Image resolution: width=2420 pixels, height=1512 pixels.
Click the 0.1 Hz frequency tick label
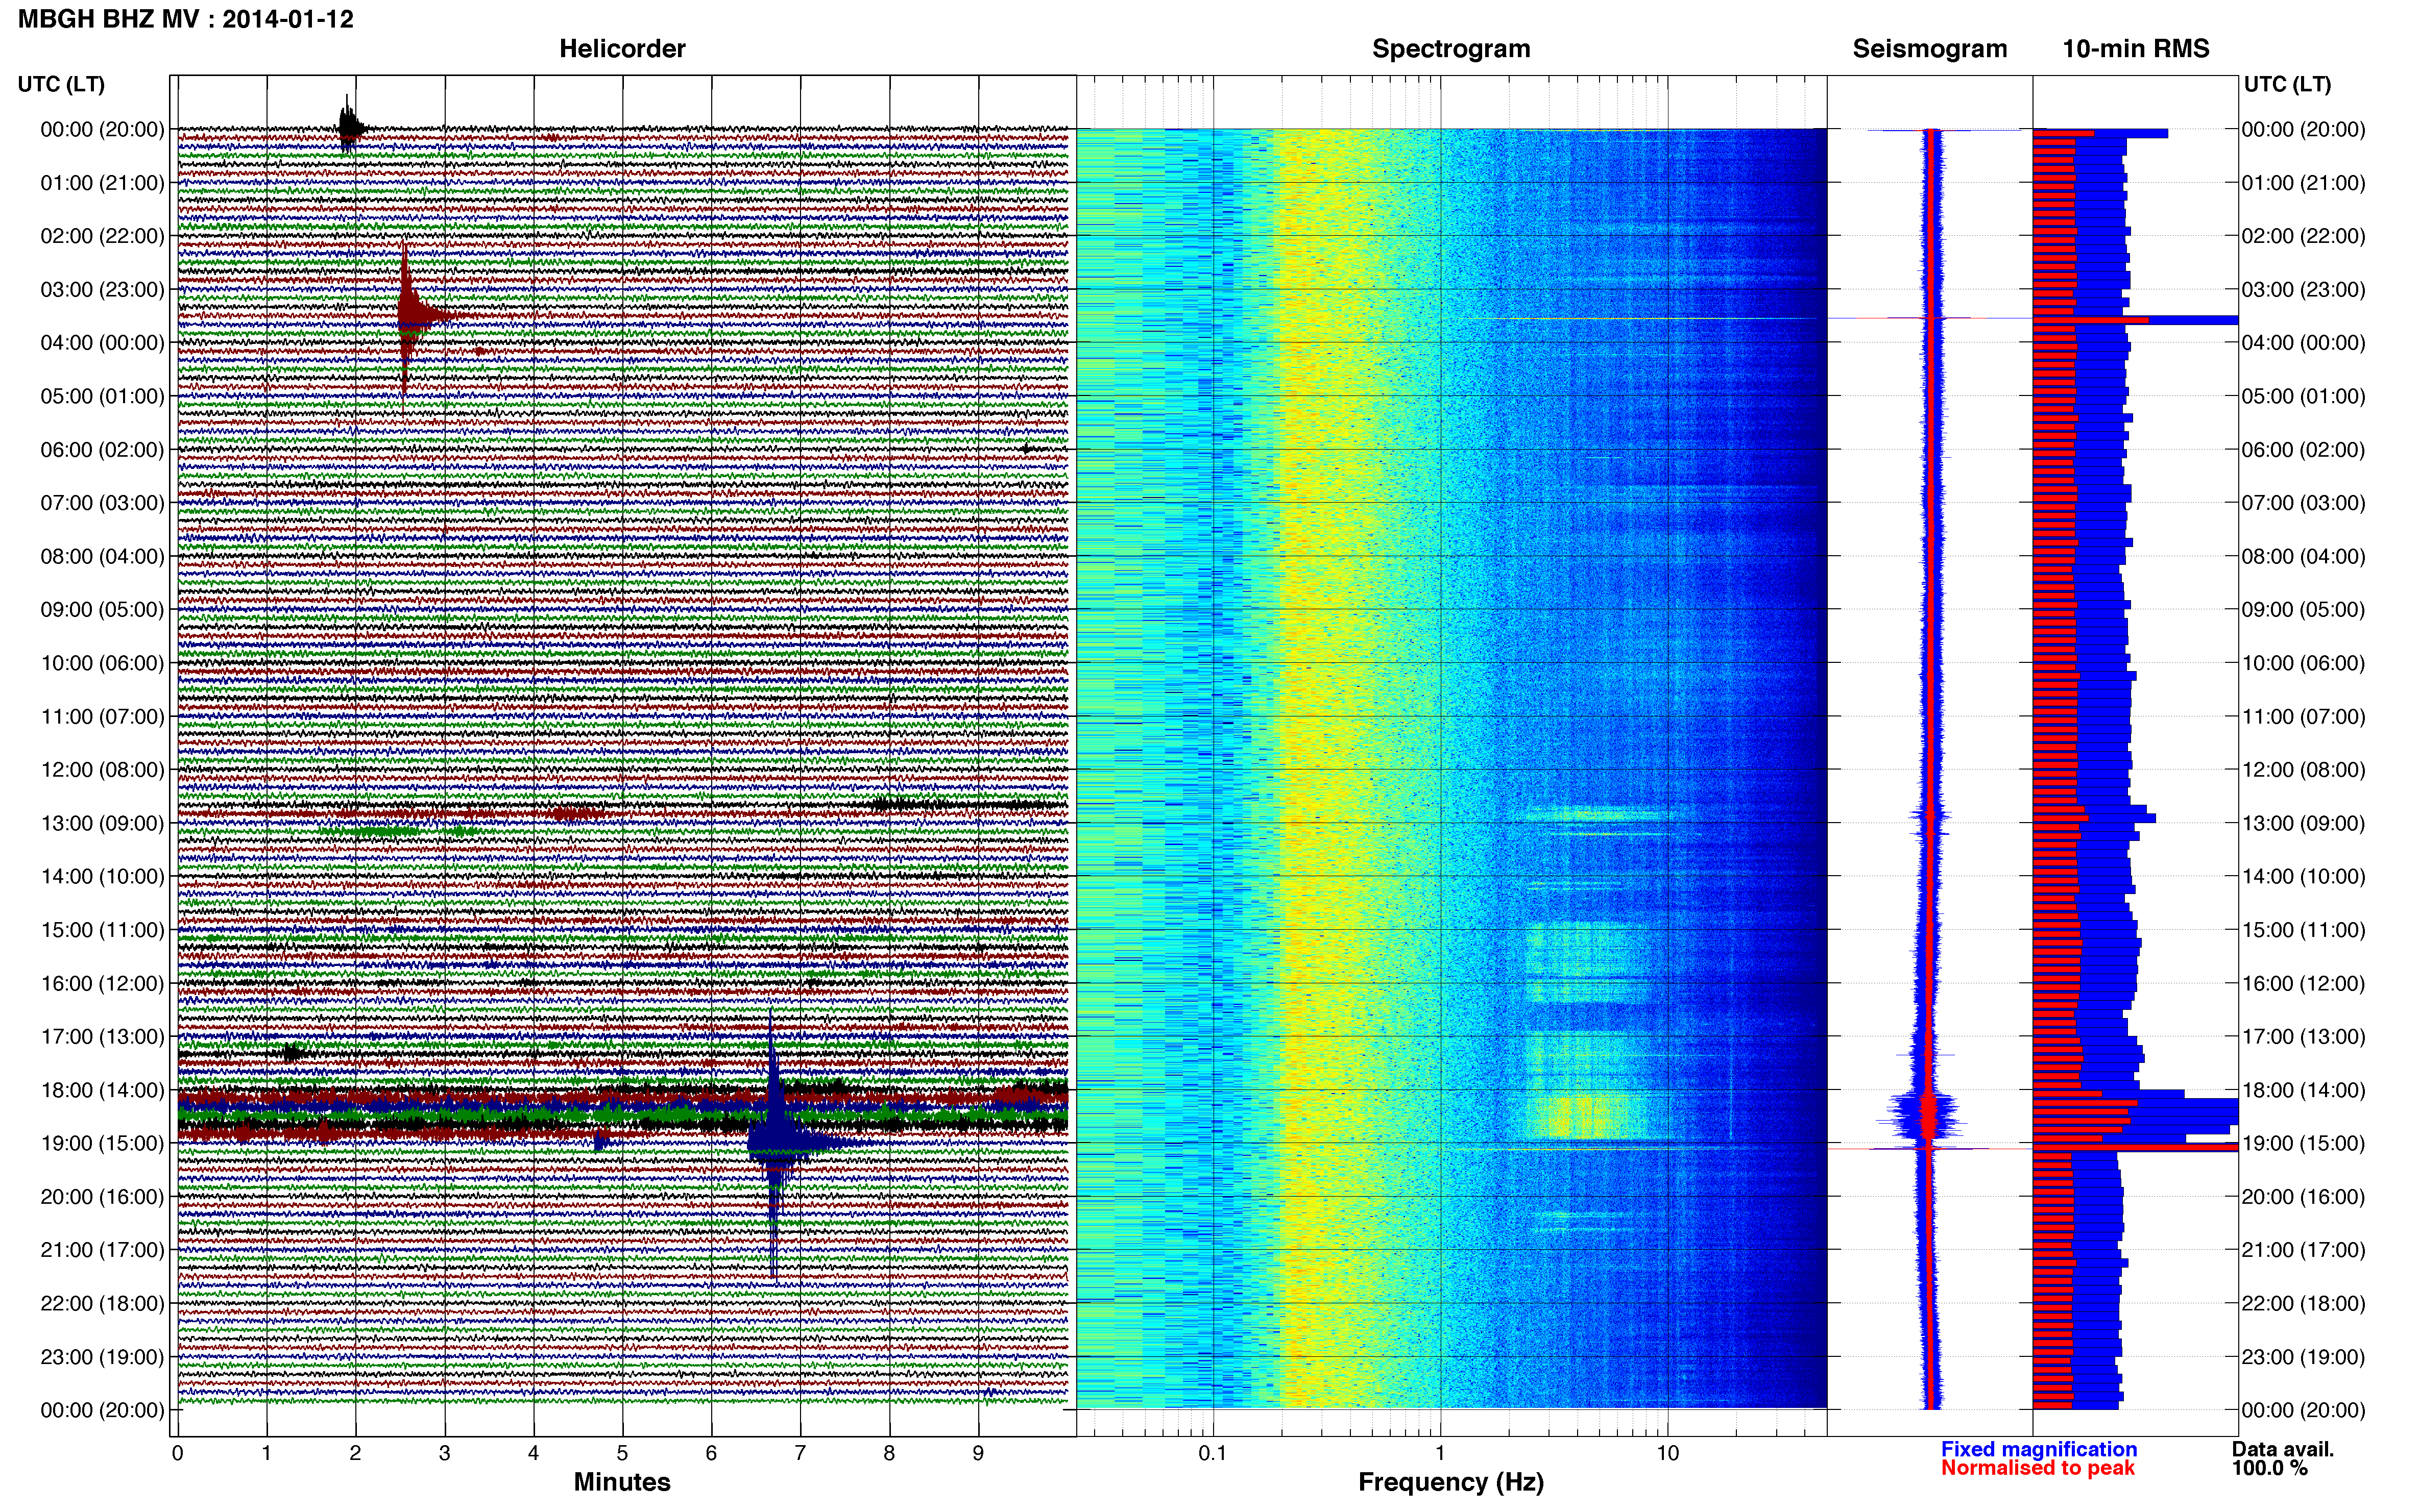point(1213,1454)
